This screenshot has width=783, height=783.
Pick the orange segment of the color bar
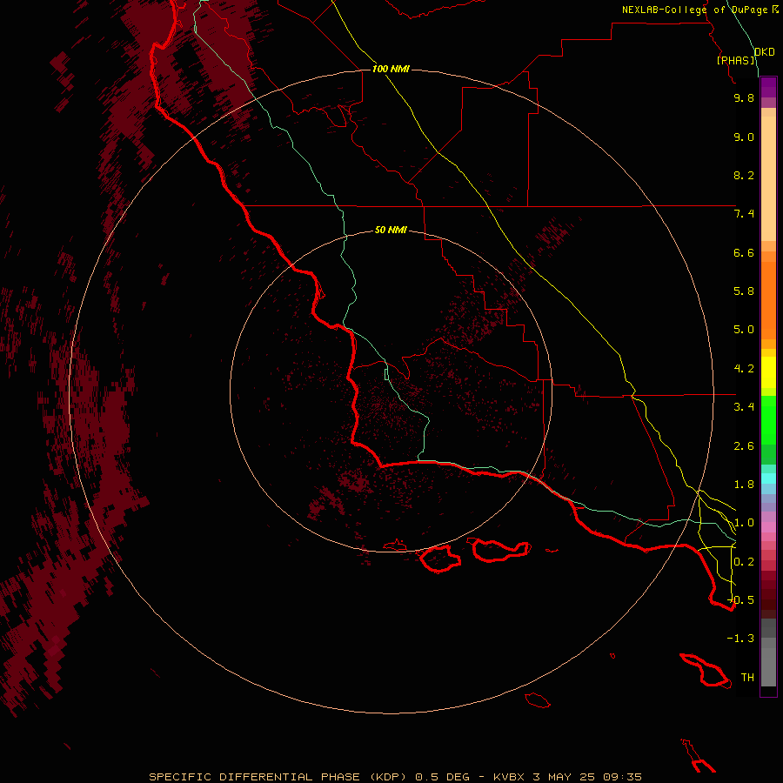[768, 300]
